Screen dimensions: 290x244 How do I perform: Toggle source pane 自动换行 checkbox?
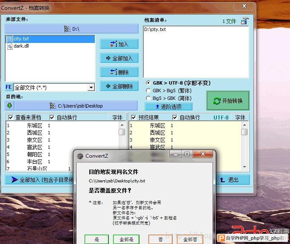pos(52,117)
